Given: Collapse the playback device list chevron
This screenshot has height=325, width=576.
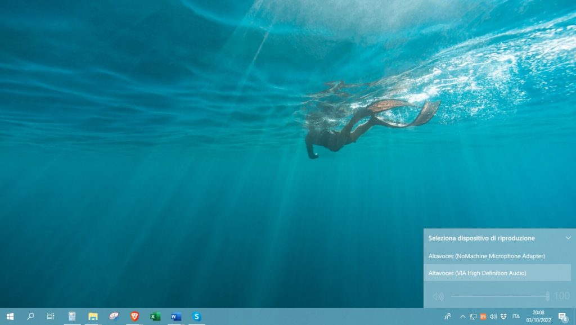Looking at the screenshot, I should pos(568,238).
